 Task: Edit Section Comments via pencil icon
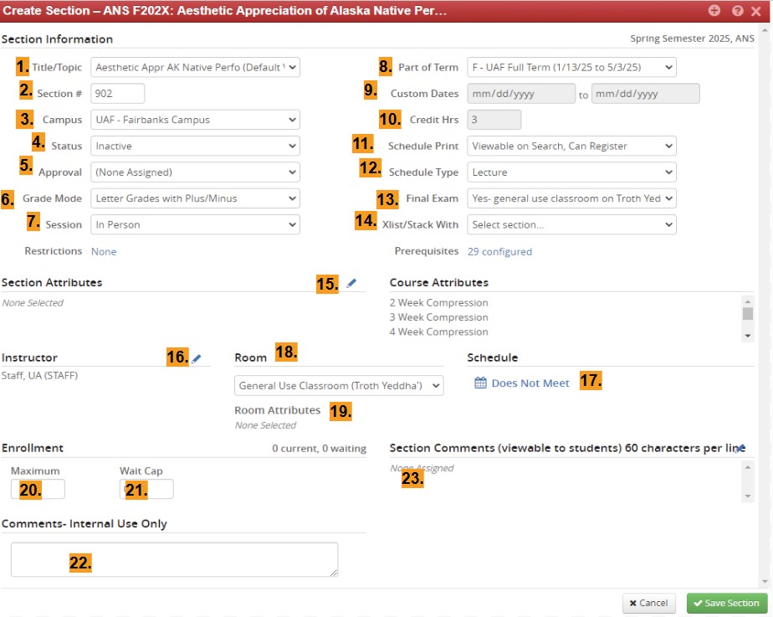(x=740, y=448)
